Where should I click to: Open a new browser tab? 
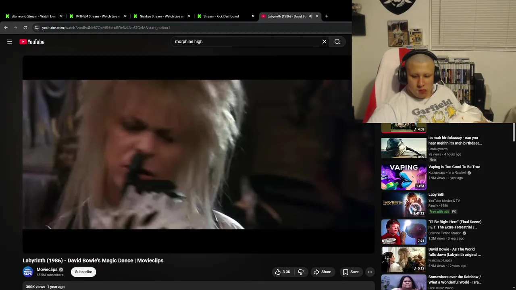point(327,16)
